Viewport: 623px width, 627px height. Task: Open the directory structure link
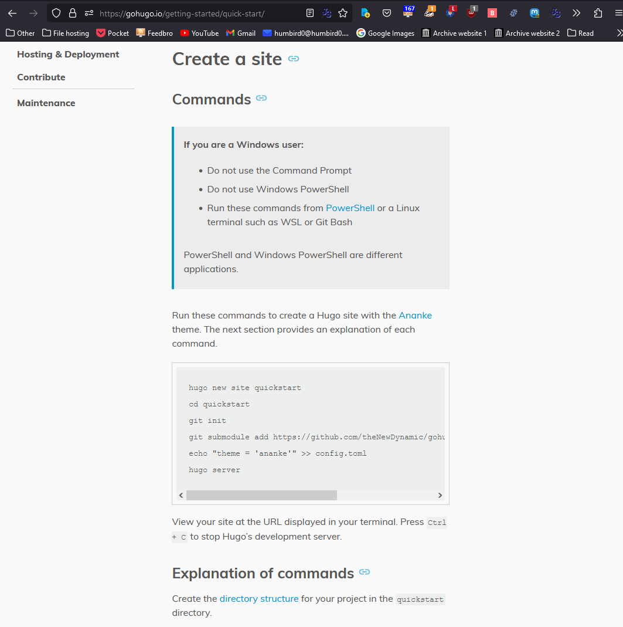259,599
